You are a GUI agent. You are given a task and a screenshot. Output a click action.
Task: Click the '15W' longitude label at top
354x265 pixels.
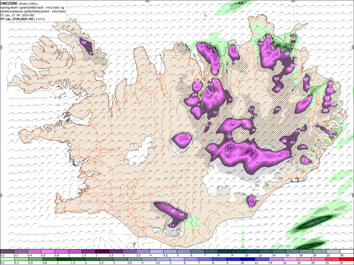[293, 1]
